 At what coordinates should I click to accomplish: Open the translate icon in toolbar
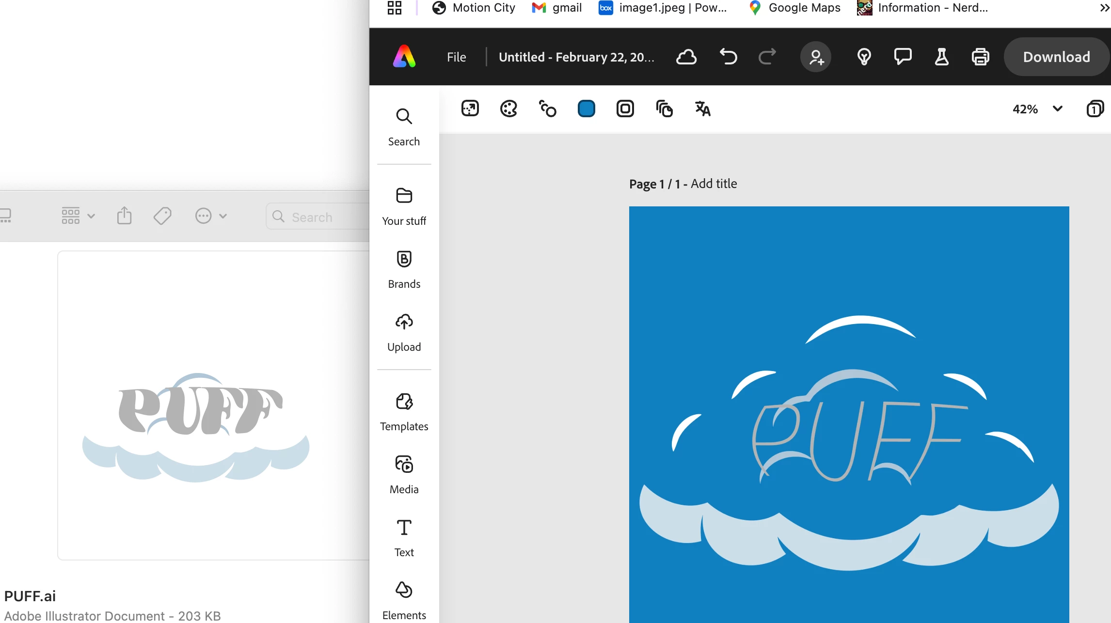702,109
